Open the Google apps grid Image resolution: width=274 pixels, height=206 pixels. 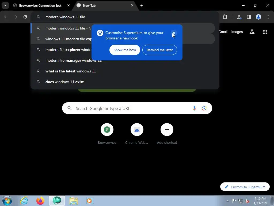coord(265,32)
